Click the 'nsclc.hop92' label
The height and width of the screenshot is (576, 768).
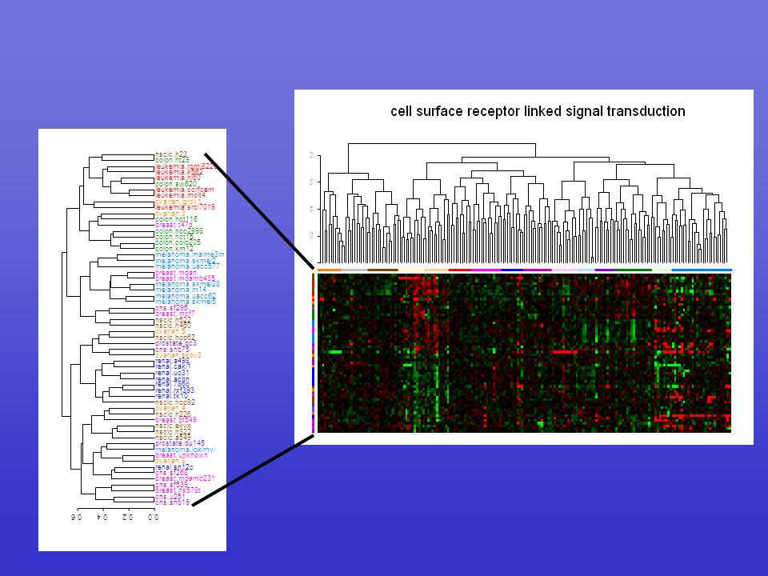tap(175, 402)
